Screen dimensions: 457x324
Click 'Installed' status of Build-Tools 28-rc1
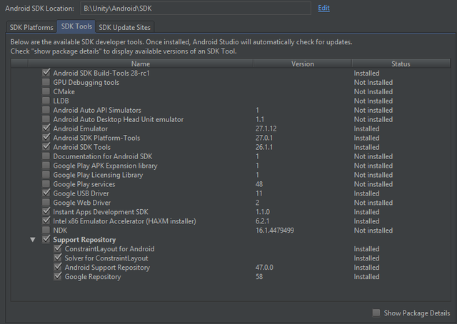tap(366, 73)
